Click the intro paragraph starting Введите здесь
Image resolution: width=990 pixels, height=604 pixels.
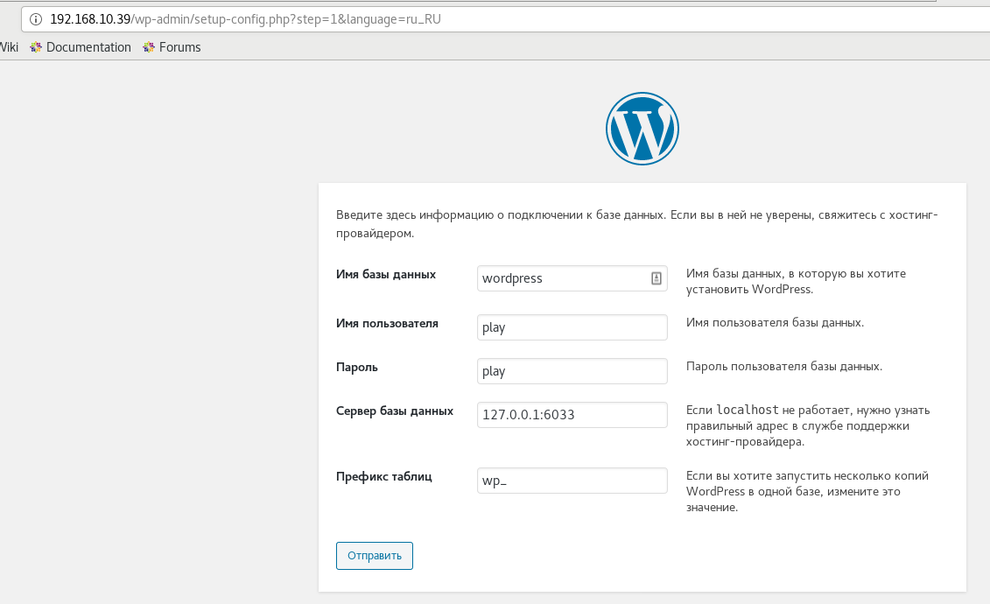click(x=637, y=224)
